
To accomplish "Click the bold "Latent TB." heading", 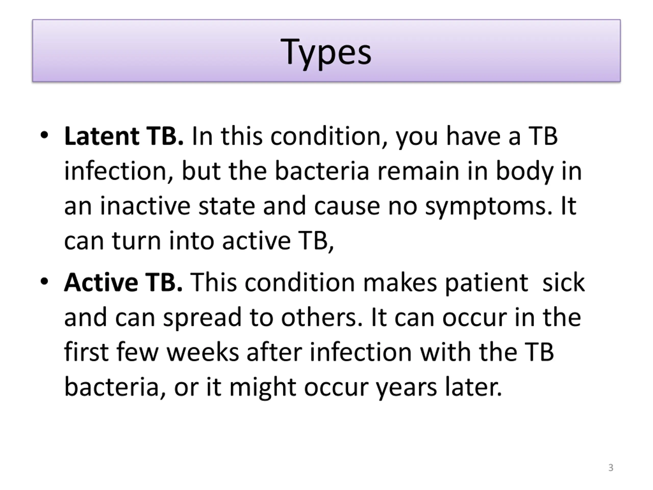I will point(124,136).
